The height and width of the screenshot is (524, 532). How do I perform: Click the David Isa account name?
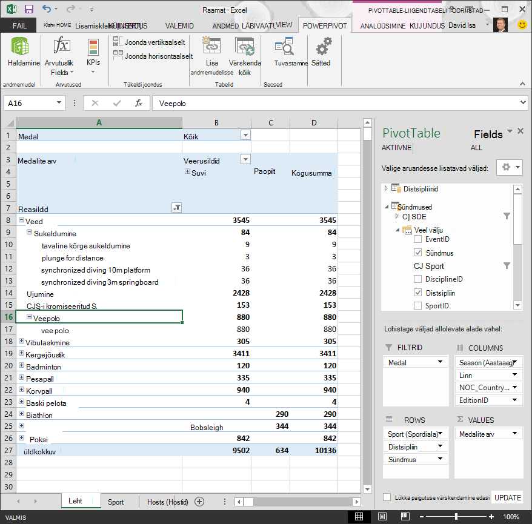[462, 25]
